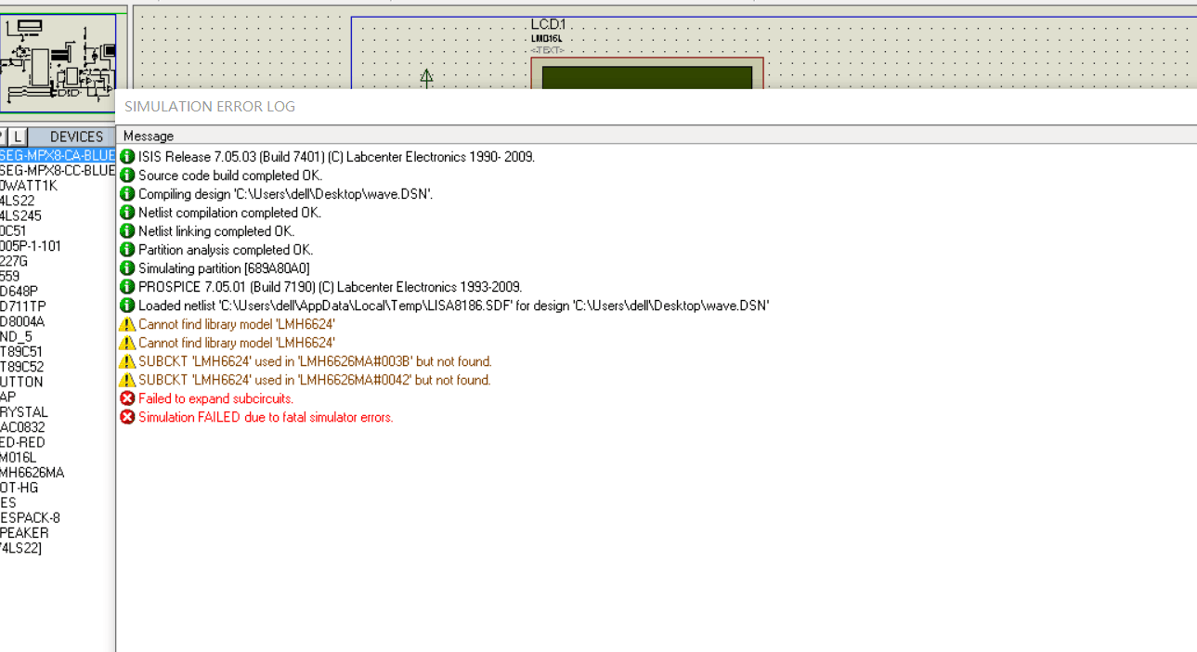Image resolution: width=1197 pixels, height=652 pixels.
Task: Select the PEAKER device entry
Action: [x=24, y=533]
